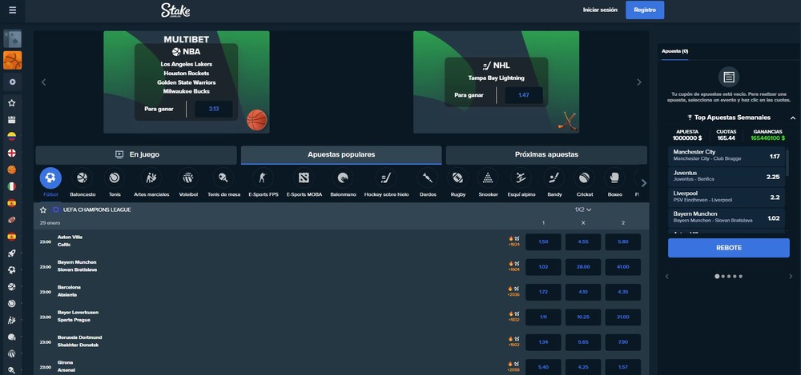The height and width of the screenshot is (375, 801).
Task: Open the Aston Villa vs Celtic match
Action: tap(70, 241)
